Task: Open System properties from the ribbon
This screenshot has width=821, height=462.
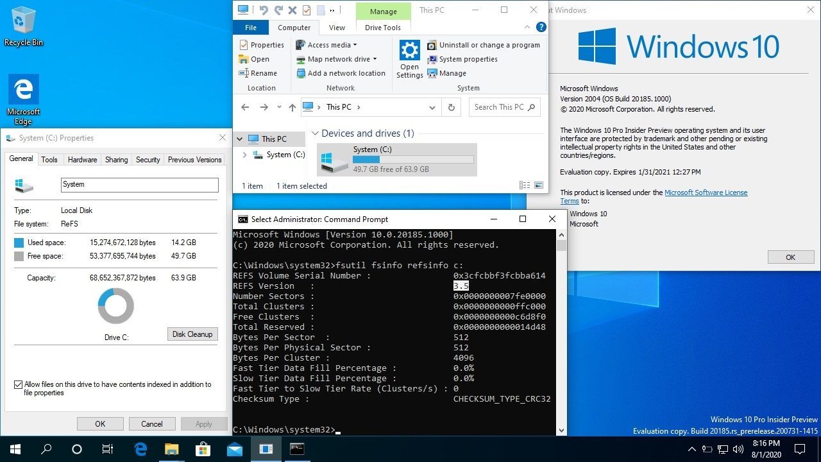Action: click(462, 59)
